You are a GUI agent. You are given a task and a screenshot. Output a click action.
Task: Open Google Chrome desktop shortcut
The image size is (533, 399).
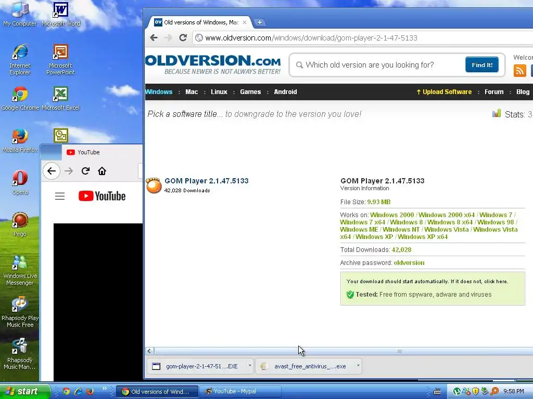[20, 98]
